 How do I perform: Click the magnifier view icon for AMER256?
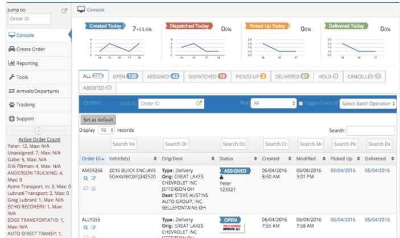click(x=86, y=178)
